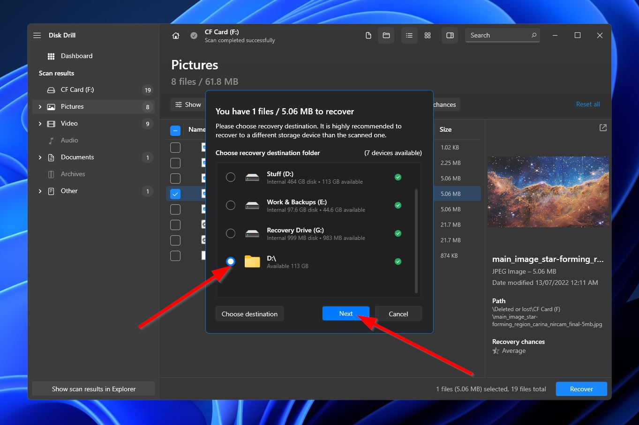Switch to folder view icon in toolbar
Image resolution: width=639 pixels, height=425 pixels.
point(386,36)
